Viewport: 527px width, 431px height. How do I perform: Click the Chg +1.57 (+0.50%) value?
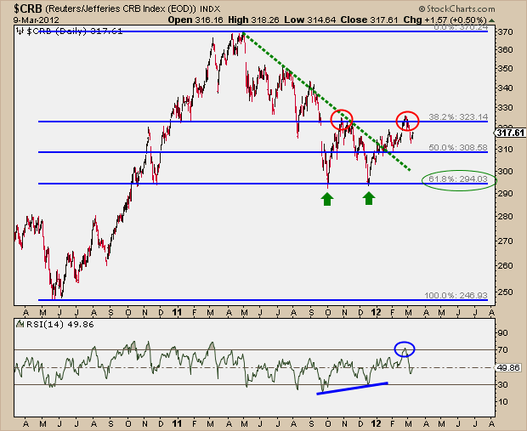point(445,20)
